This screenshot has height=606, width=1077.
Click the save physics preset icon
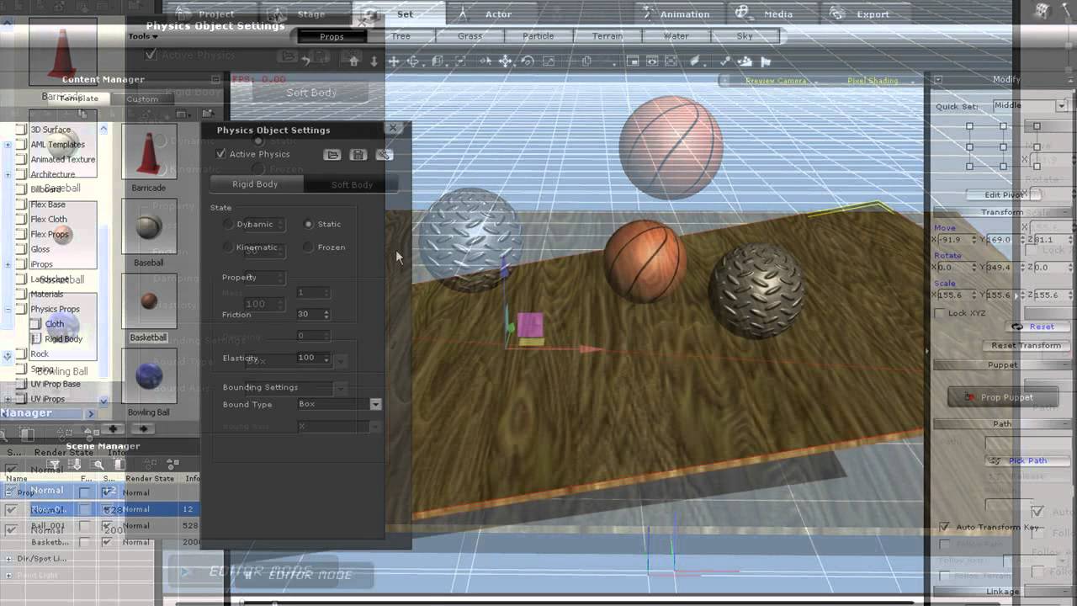[x=358, y=155]
